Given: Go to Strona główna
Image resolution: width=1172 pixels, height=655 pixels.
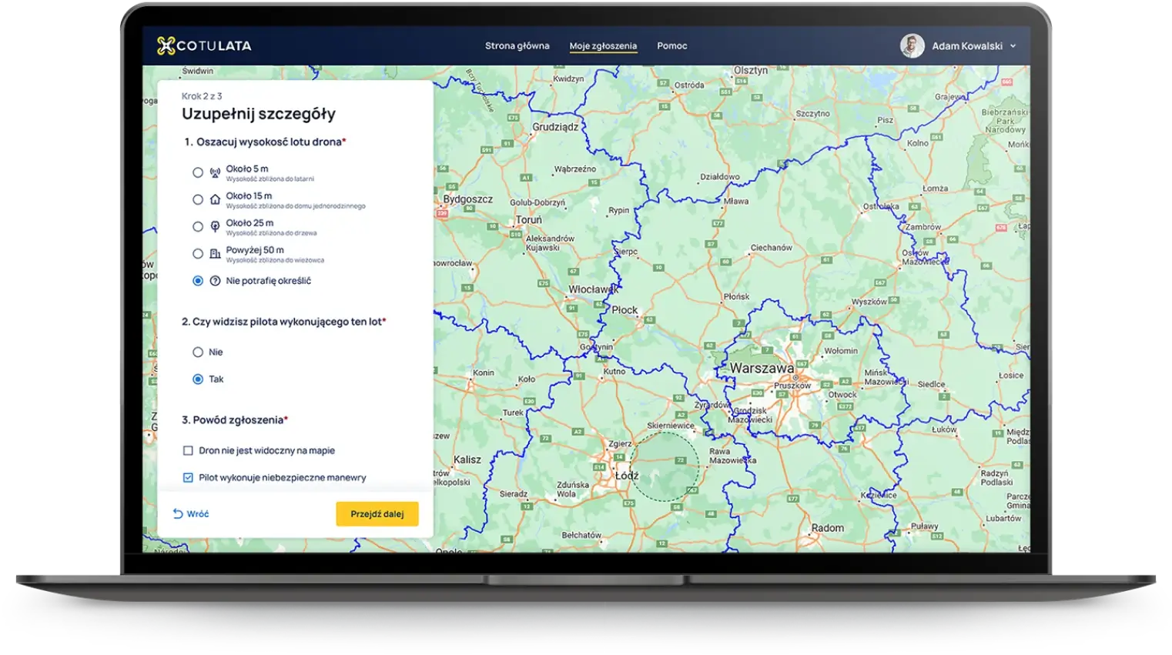Looking at the screenshot, I should [x=517, y=45].
